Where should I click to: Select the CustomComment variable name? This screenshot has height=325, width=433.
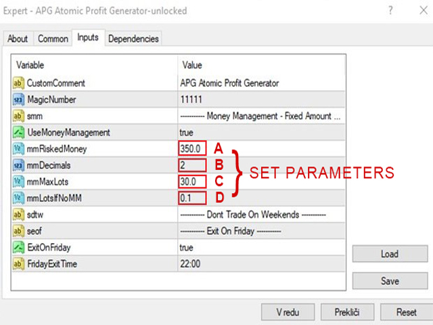56,83
